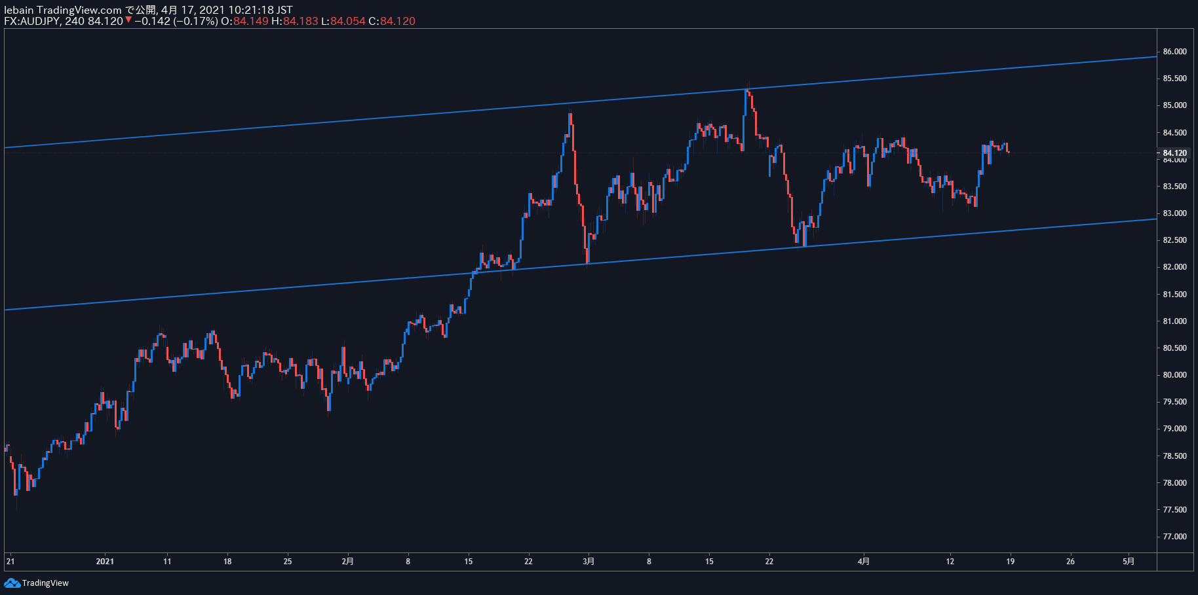
Task: Click the current price label 84.120
Action: coord(1174,153)
